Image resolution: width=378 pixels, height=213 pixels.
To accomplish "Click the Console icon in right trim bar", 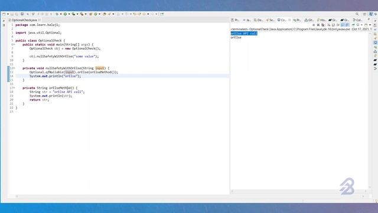I will tap(376, 43).
